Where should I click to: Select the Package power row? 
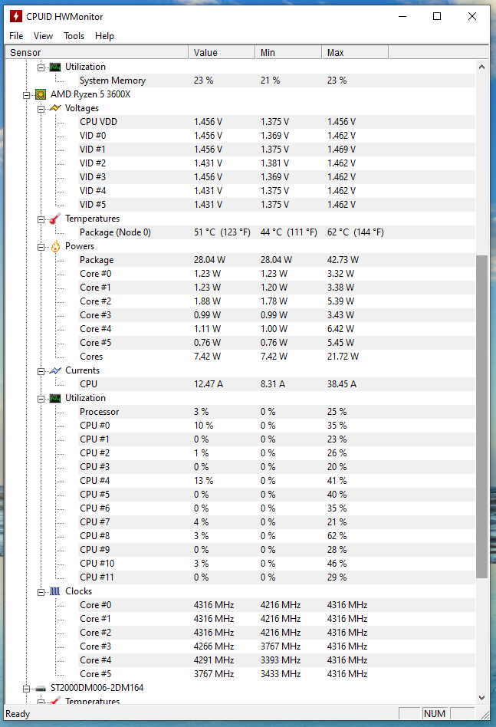pyautogui.click(x=277, y=260)
